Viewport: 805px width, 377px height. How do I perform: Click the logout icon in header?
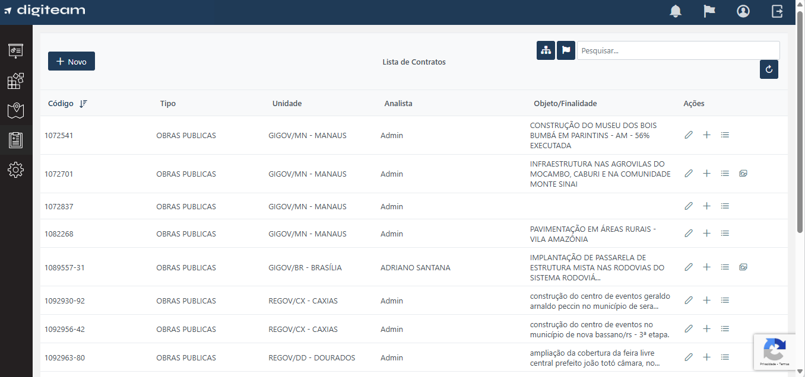click(777, 11)
